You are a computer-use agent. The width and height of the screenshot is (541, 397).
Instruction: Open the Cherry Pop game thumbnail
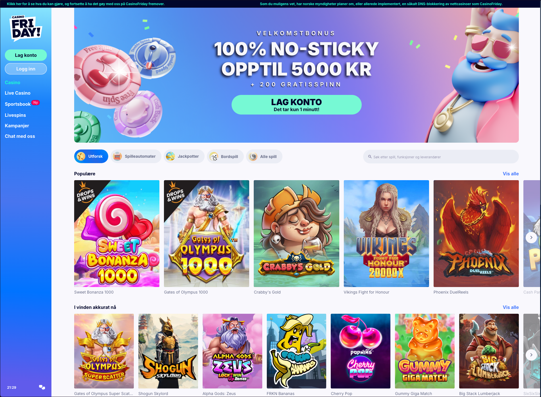[361, 351]
